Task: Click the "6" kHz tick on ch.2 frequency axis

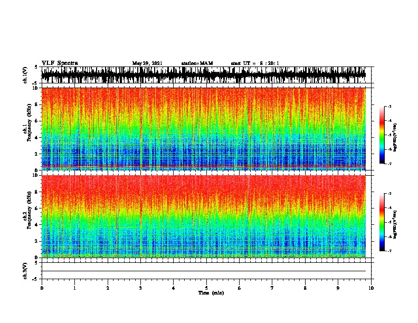Action: tap(37, 208)
